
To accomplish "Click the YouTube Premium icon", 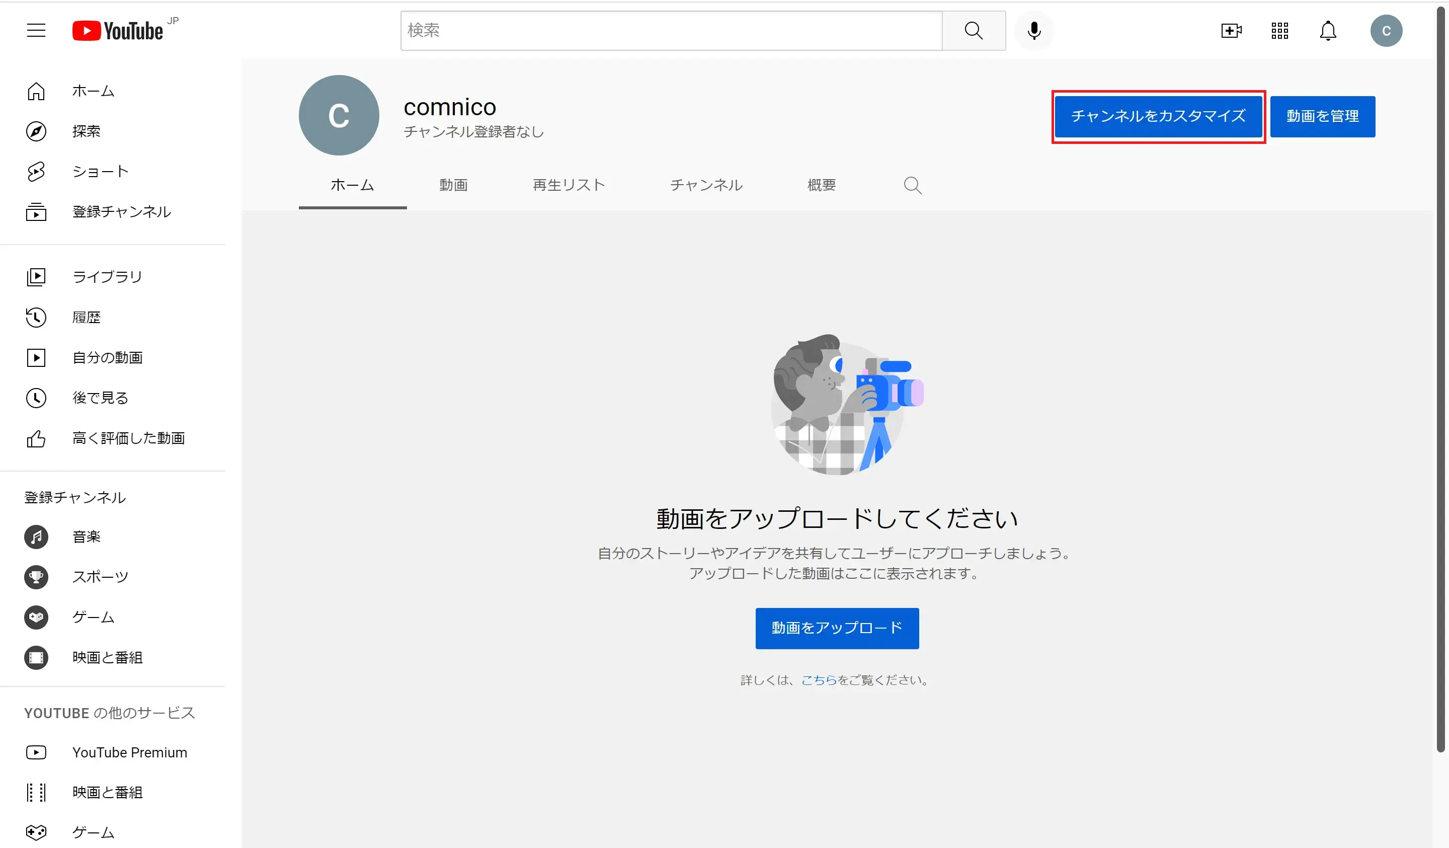I will pos(36,752).
